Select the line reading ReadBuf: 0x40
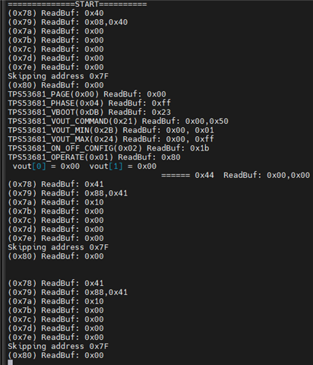Viewport: 313px width, 365px height. click(x=55, y=13)
